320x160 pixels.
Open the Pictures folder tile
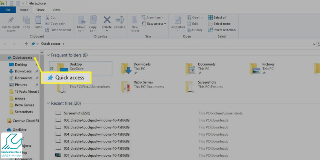(x=262, y=68)
